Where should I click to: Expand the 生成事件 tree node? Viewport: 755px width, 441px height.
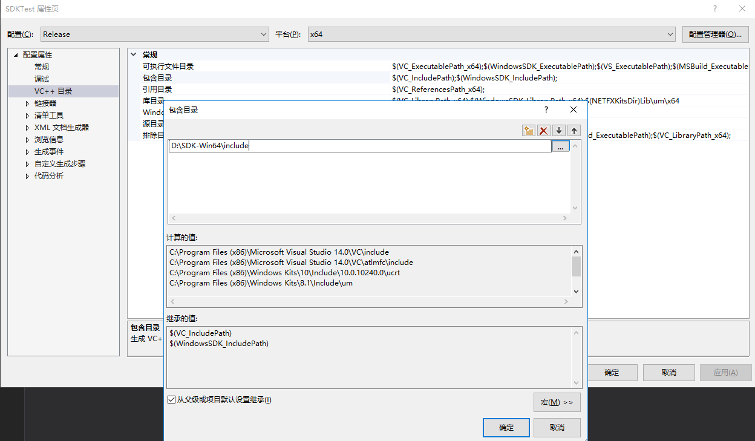pos(27,152)
